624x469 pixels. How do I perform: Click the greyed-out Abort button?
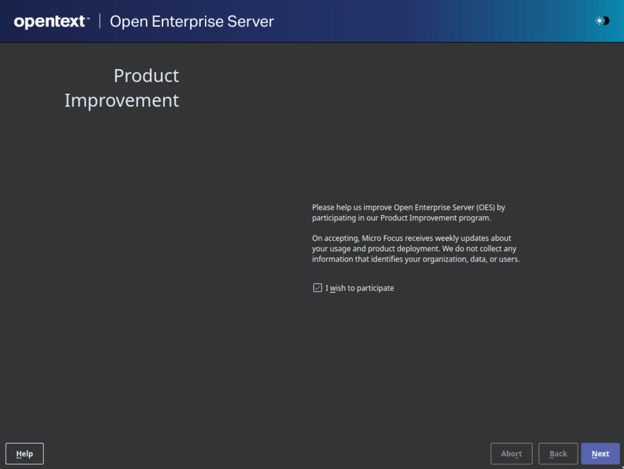pyautogui.click(x=511, y=454)
